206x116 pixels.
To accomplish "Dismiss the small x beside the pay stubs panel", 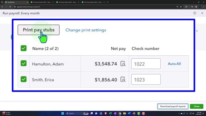I will [x=197, y=31].
